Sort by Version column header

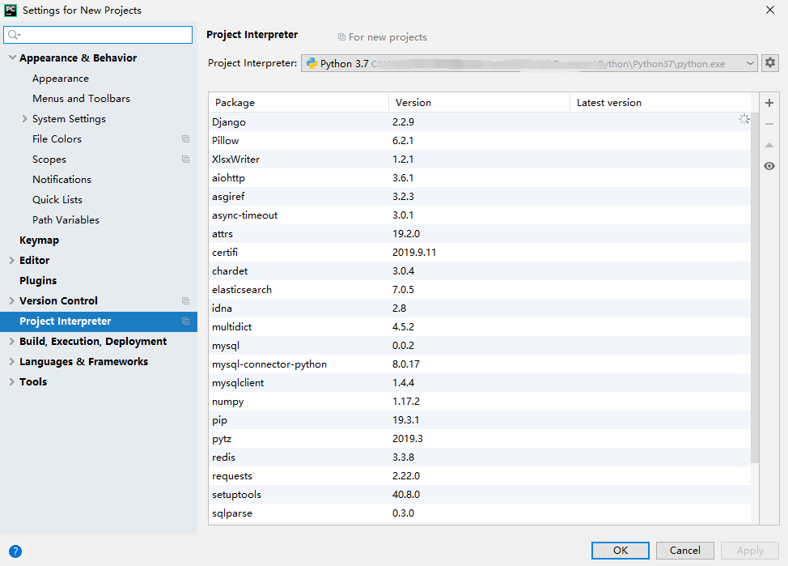tap(480, 102)
